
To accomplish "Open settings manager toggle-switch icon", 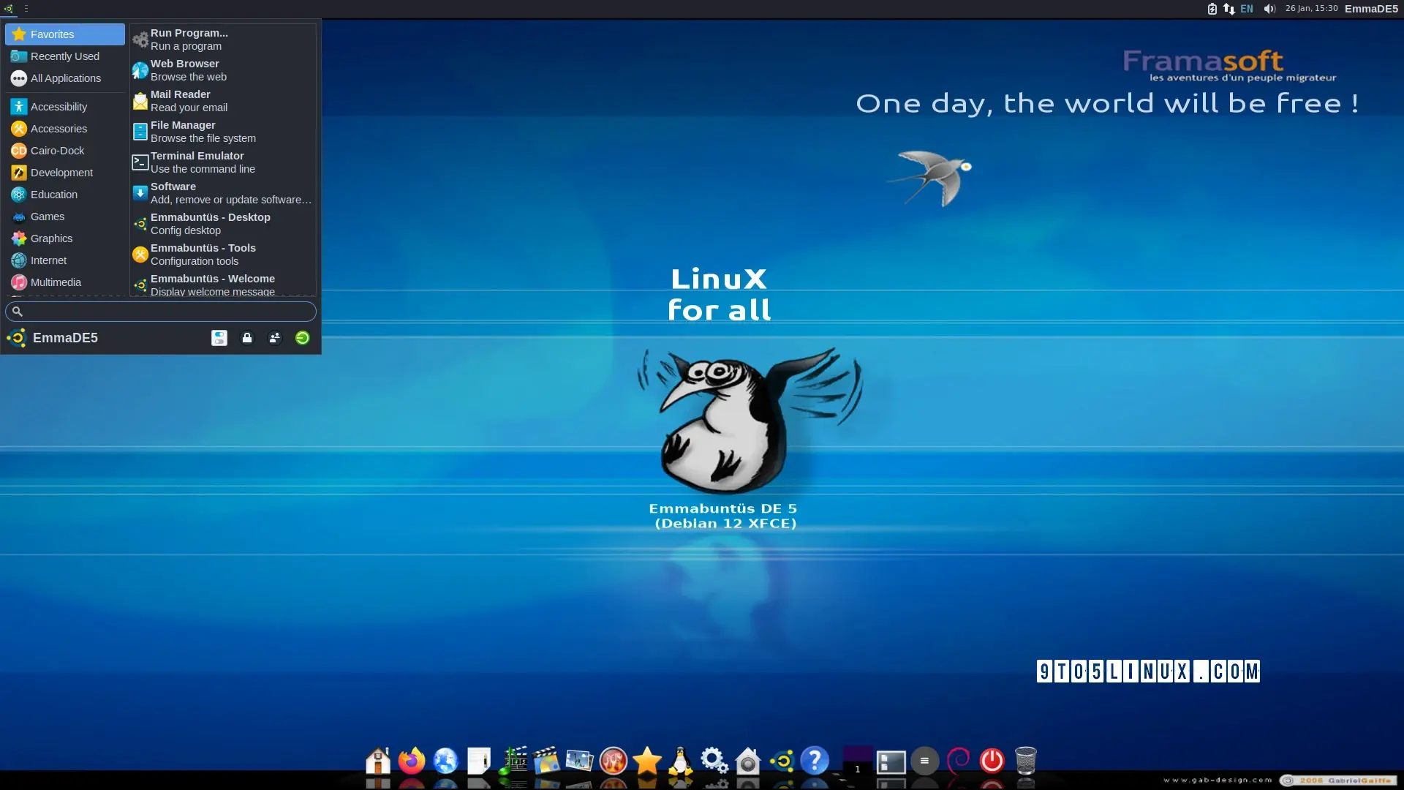I will 219,338.
